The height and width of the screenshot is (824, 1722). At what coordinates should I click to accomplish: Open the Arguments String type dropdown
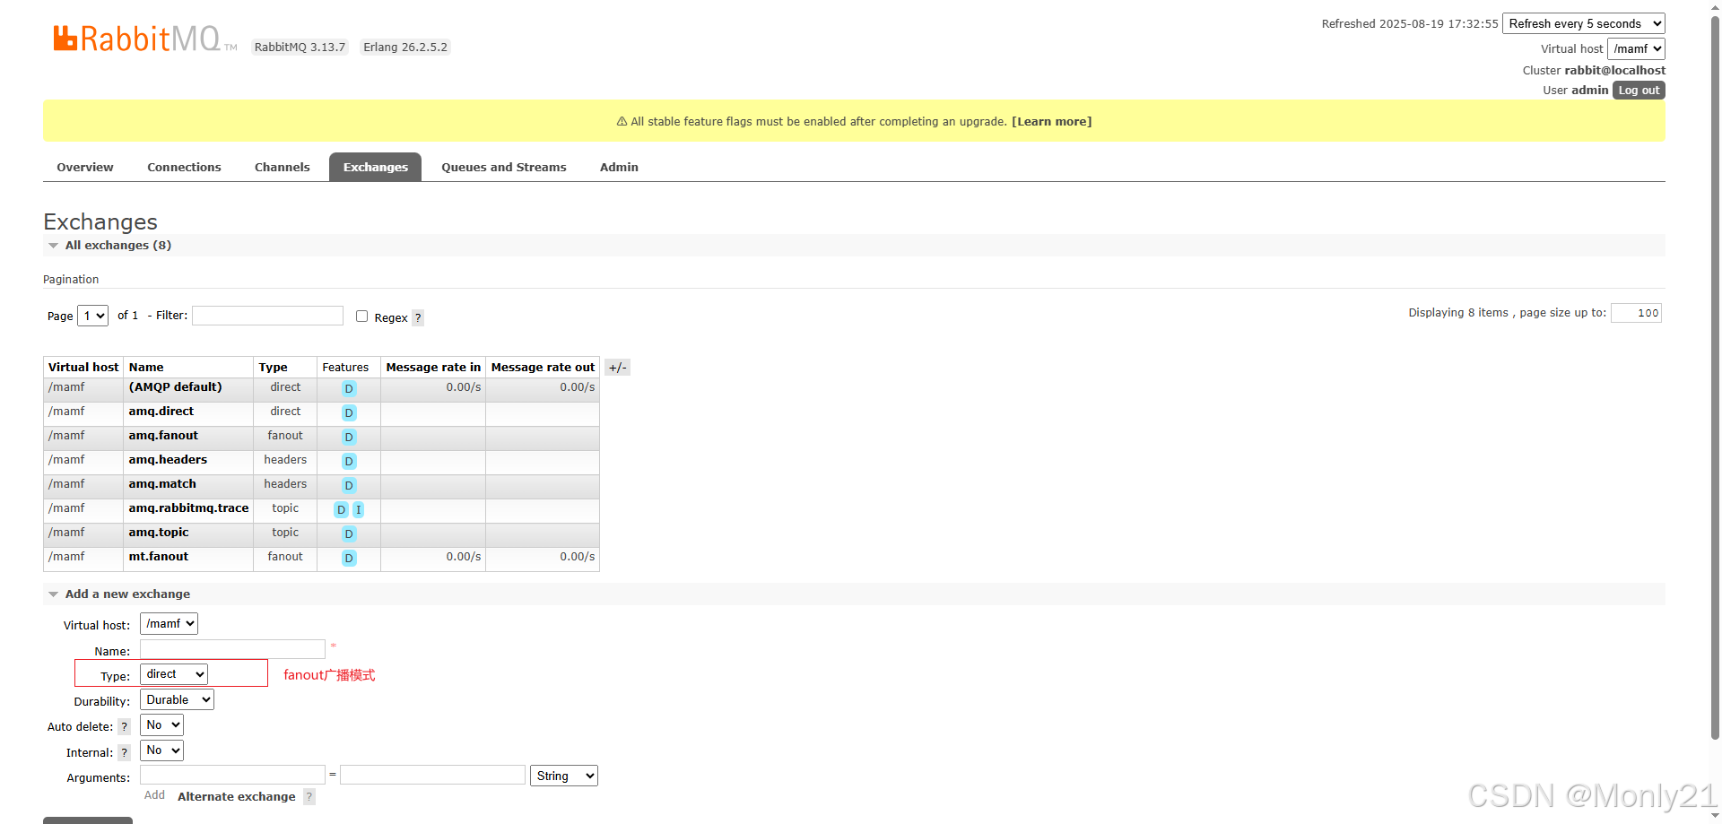coord(564,776)
